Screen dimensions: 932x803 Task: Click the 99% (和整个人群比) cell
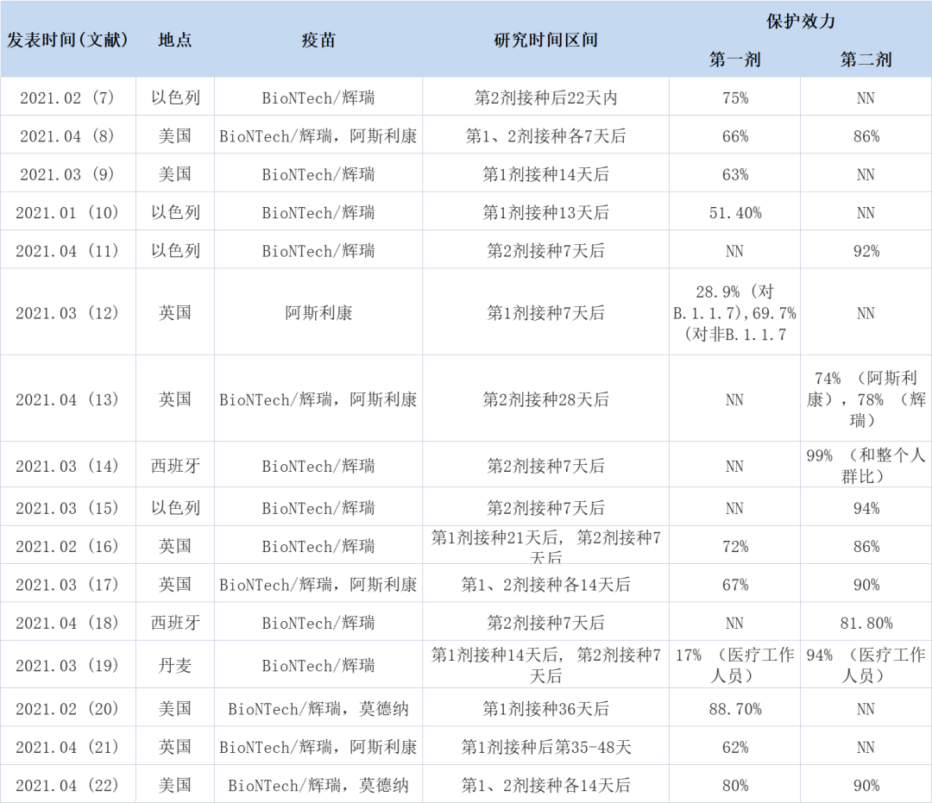[x=866, y=466]
